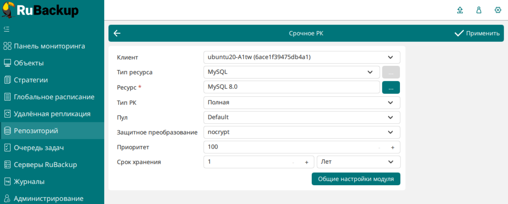Open the settings gear icon

pyautogui.click(x=498, y=10)
